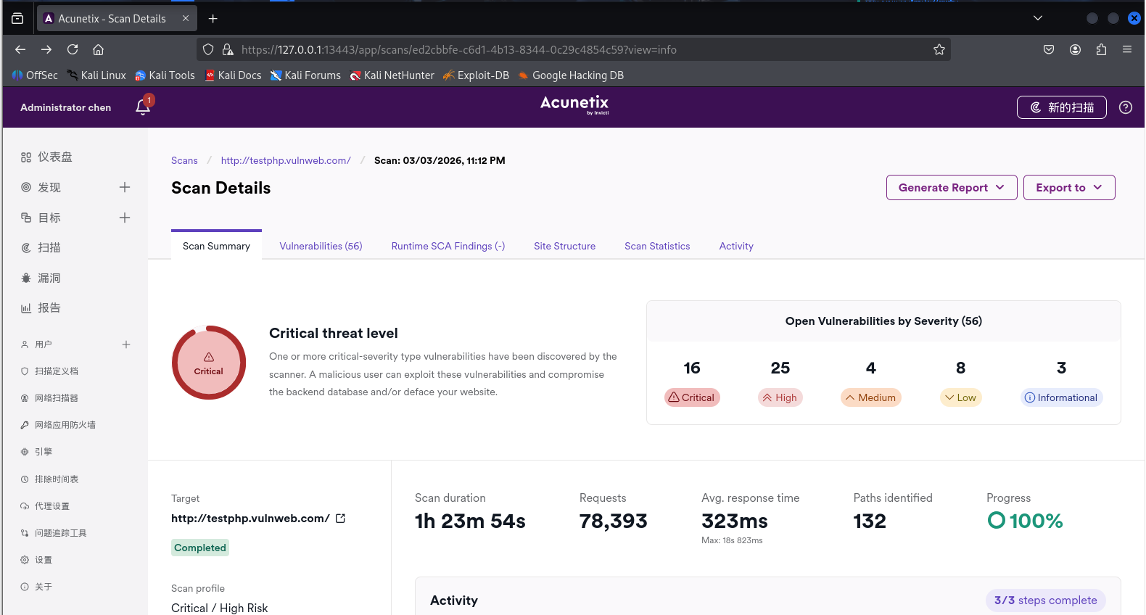This screenshot has height=615, width=1146.
Task: Select the Scan Summary tab
Action: click(x=216, y=247)
